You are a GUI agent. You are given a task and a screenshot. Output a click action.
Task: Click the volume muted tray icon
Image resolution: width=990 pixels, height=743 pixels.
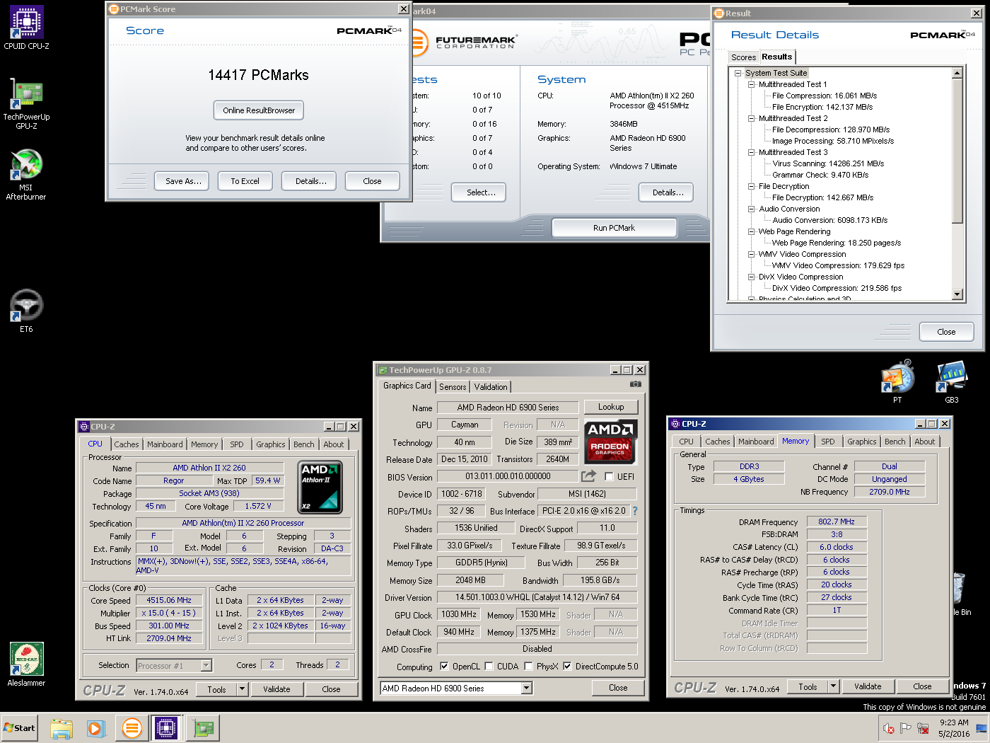(x=889, y=728)
